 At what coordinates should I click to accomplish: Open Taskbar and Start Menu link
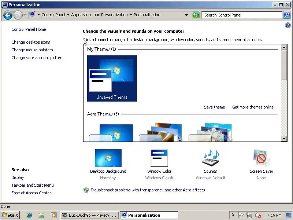33,185
